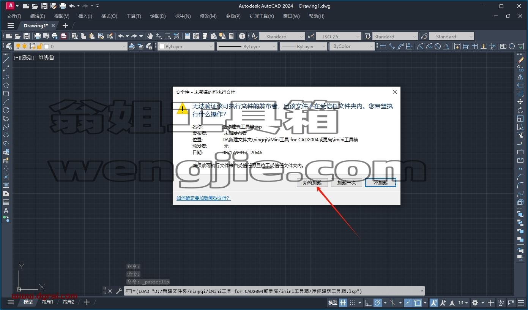Select the multiline Text tool (A)
This screenshot has width=528, height=310.
pyautogui.click(x=6, y=210)
